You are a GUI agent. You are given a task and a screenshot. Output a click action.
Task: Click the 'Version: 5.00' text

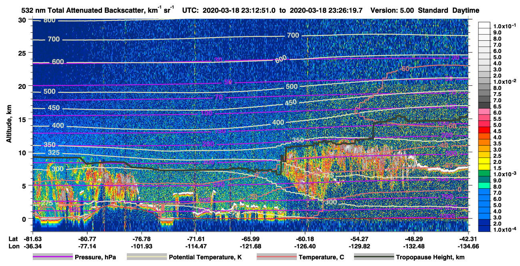tap(392, 11)
